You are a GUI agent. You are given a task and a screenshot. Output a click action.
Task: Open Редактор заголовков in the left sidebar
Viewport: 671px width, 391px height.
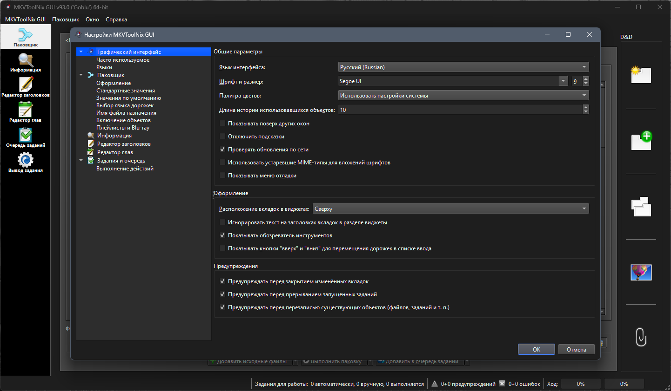26,87
